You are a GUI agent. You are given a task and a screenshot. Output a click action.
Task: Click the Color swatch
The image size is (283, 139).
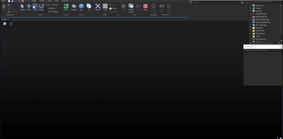tap(105, 6)
